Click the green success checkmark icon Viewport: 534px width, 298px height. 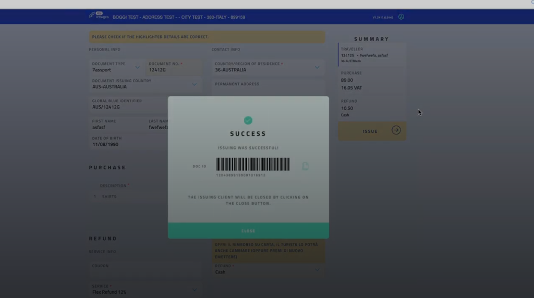click(x=248, y=120)
